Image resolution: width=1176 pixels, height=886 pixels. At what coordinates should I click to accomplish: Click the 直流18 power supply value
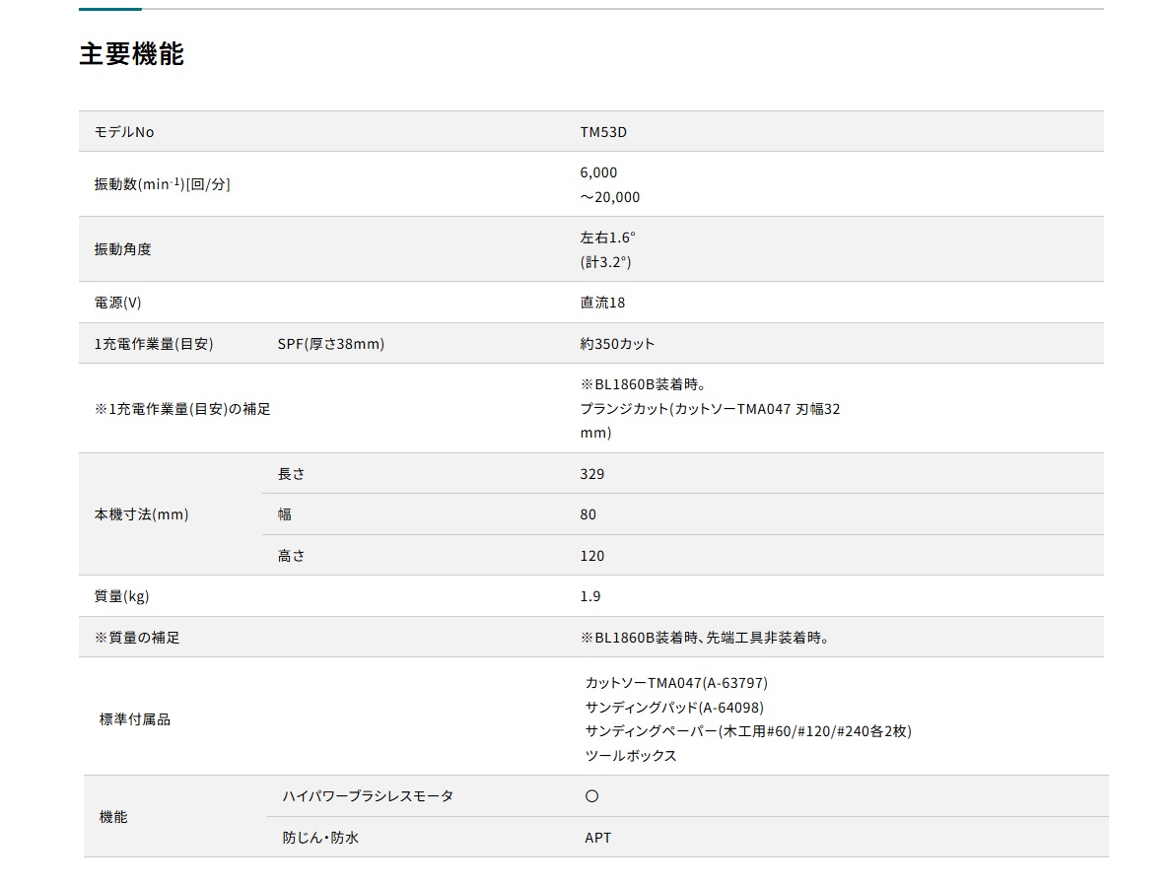coord(602,303)
